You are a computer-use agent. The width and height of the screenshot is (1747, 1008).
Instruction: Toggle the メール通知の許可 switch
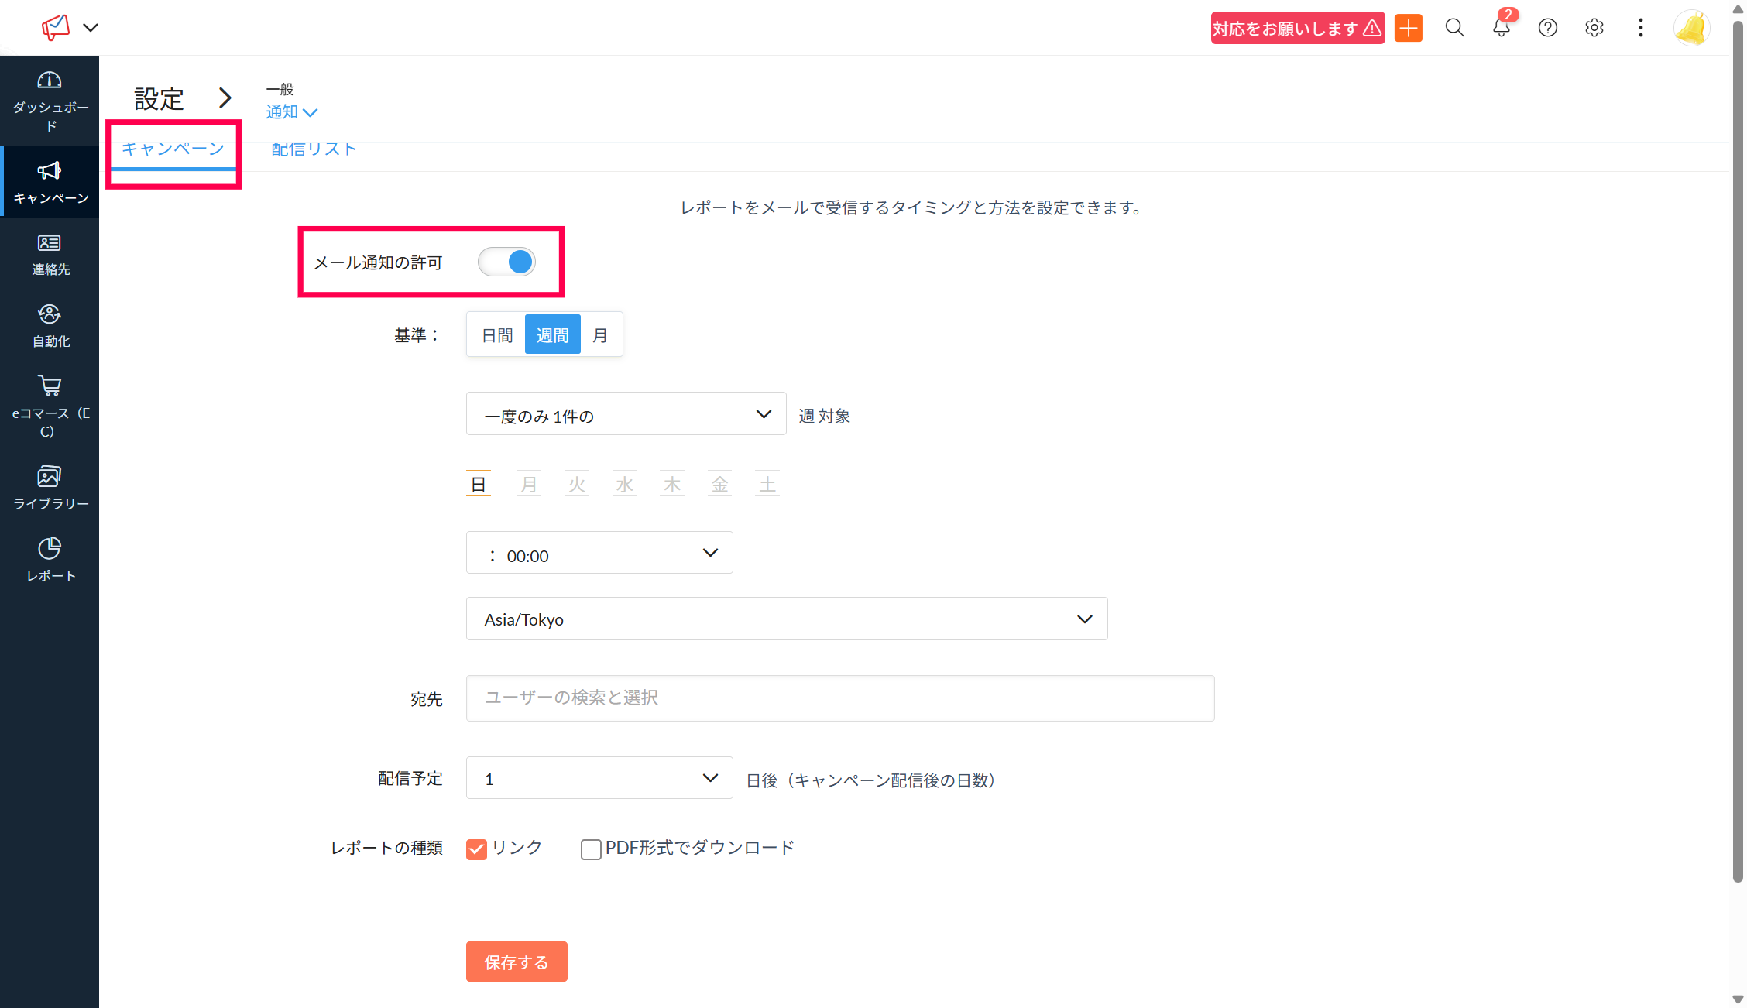pyautogui.click(x=506, y=262)
